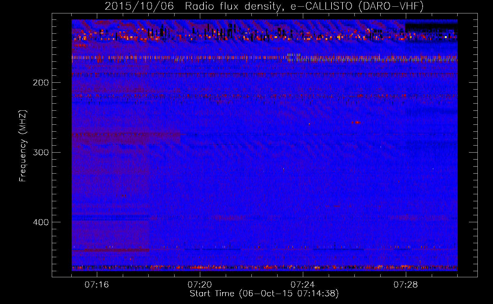Click the '400' frequency tick label

tap(41, 222)
